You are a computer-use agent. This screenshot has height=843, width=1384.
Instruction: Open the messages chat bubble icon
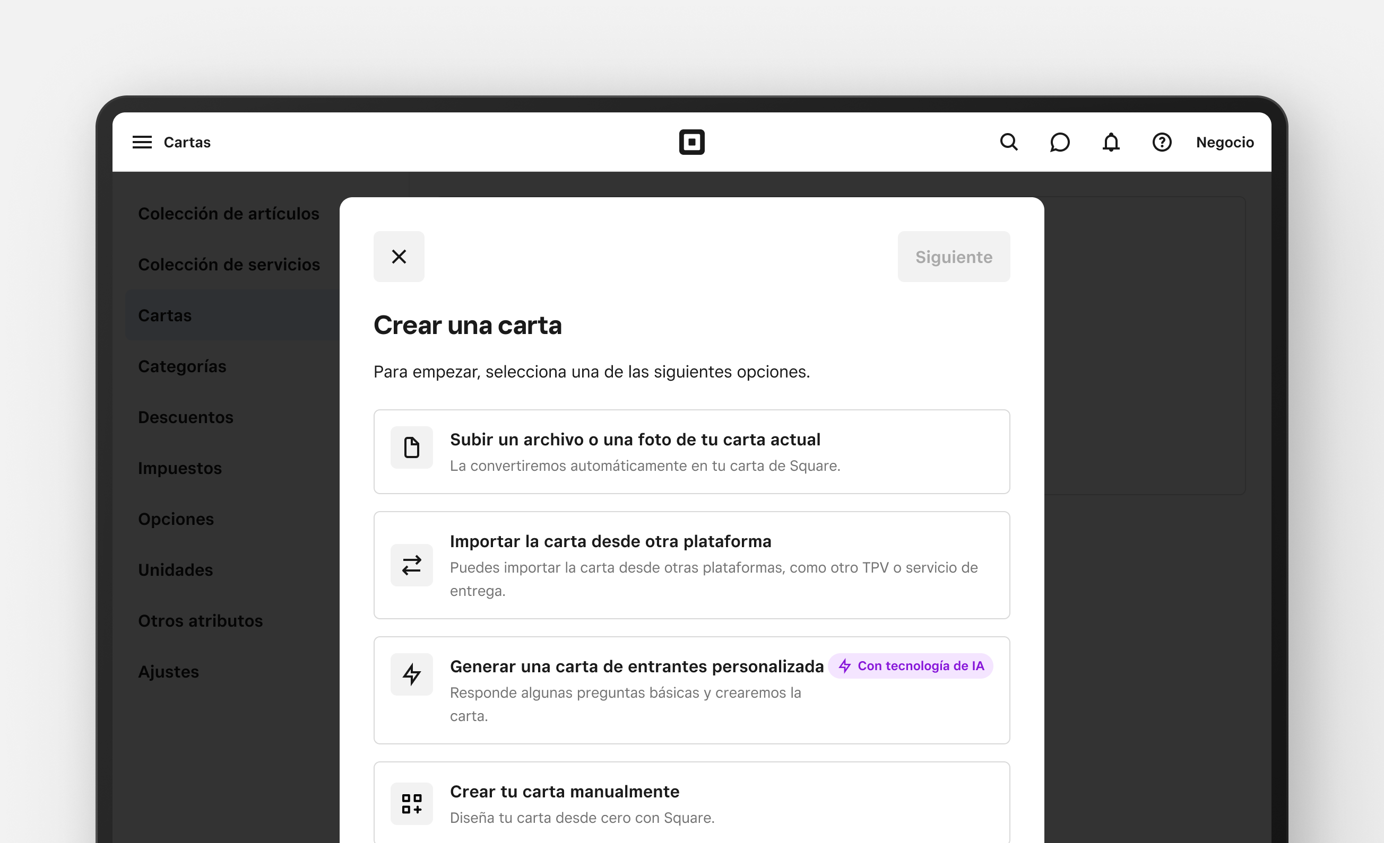click(1059, 142)
